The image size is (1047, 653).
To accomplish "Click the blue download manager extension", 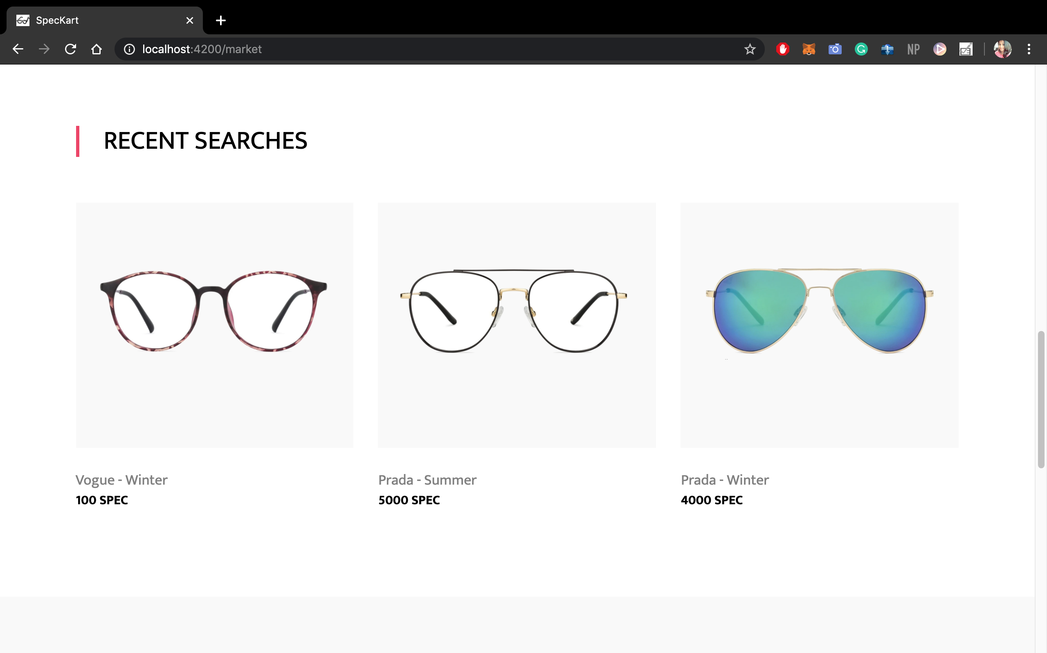I will click(887, 49).
